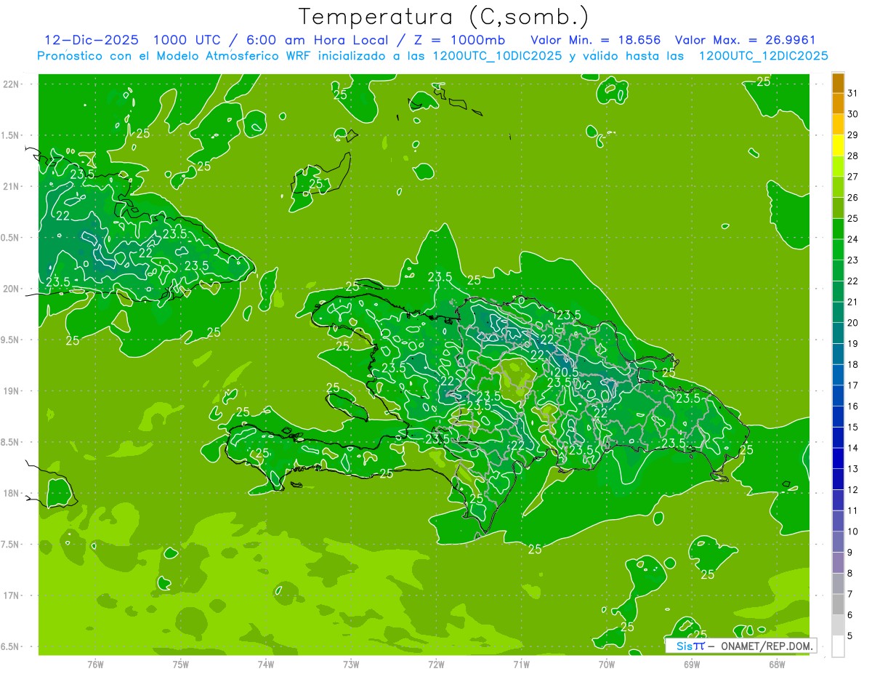Click the 22N latitude axis label

coord(12,84)
